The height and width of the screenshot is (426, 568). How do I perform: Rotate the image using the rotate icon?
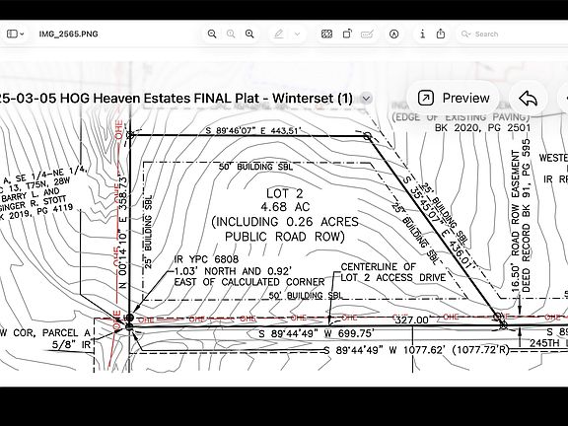(347, 35)
